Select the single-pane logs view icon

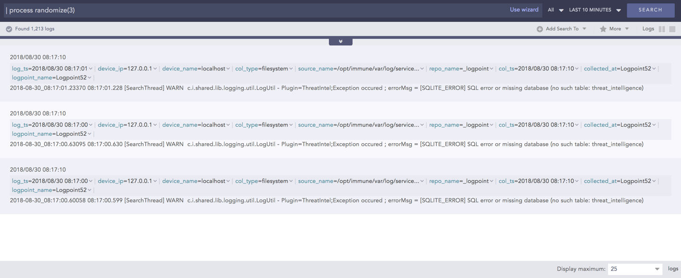tap(672, 28)
